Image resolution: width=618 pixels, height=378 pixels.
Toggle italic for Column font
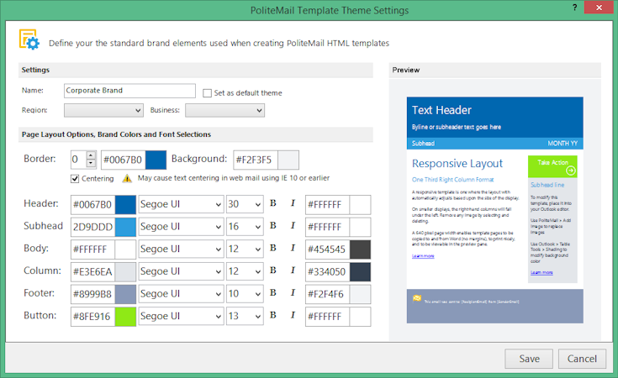[293, 270]
